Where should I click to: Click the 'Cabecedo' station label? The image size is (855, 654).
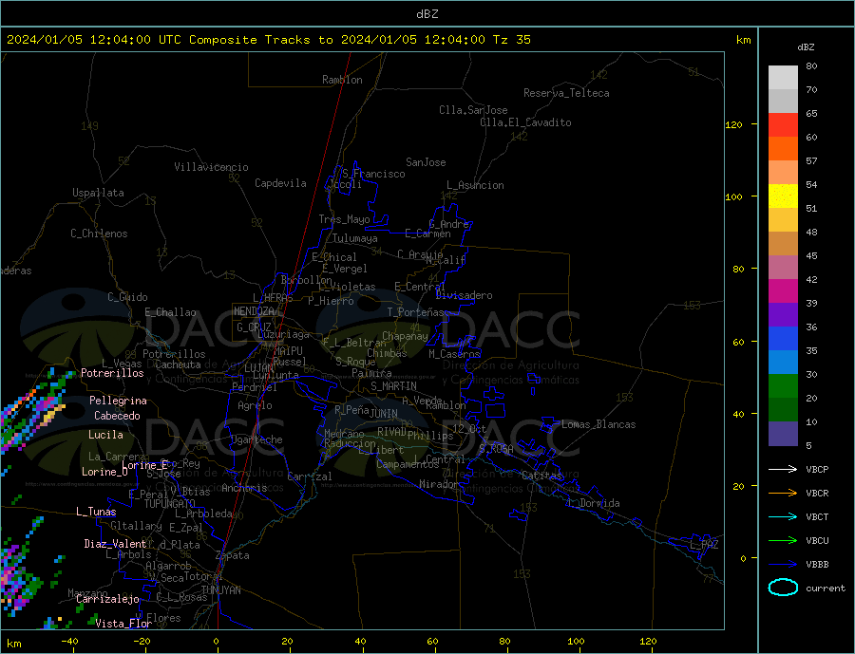click(x=117, y=417)
